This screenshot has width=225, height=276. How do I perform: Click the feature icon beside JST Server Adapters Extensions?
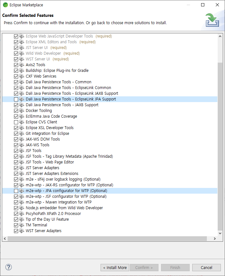tap(22, 174)
